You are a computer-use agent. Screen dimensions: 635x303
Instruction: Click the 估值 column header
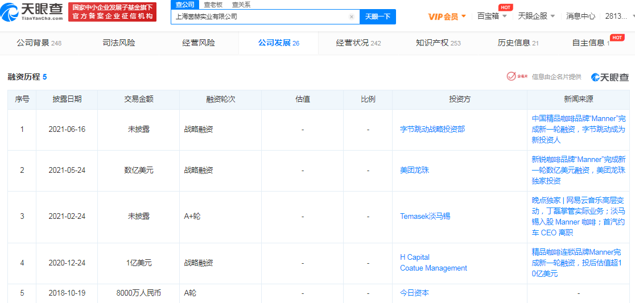303,99
